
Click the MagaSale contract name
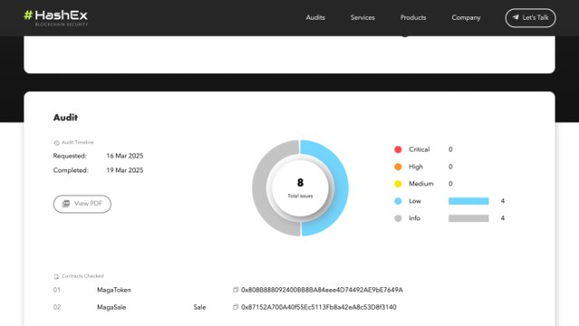click(111, 307)
